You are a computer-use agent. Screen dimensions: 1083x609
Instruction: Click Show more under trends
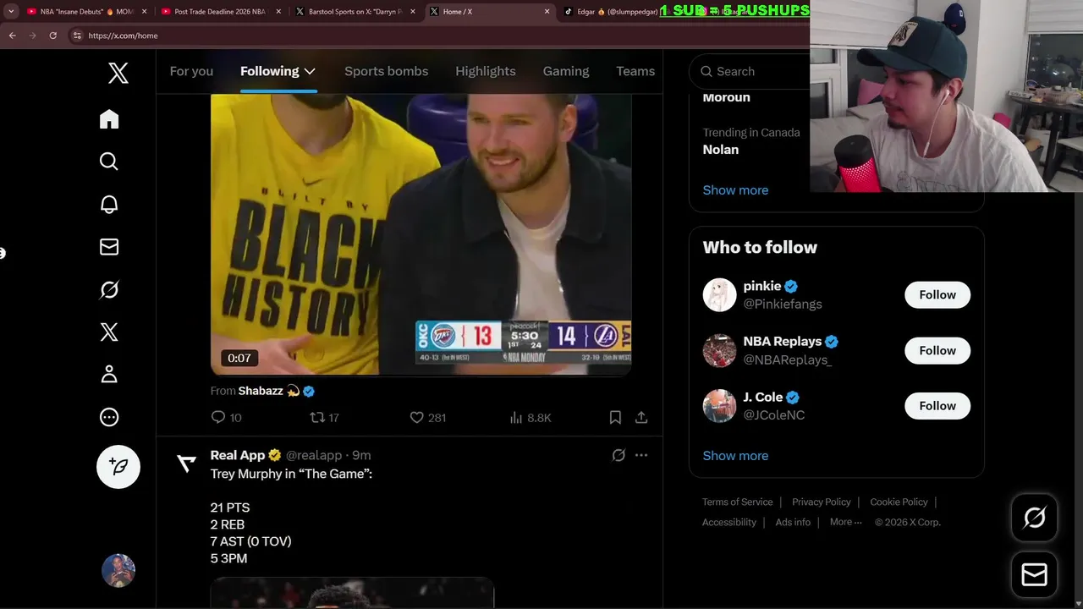point(735,190)
